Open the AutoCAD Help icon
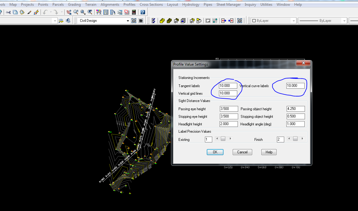This screenshot has height=211, width=358. pyautogui.click(x=143, y=12)
